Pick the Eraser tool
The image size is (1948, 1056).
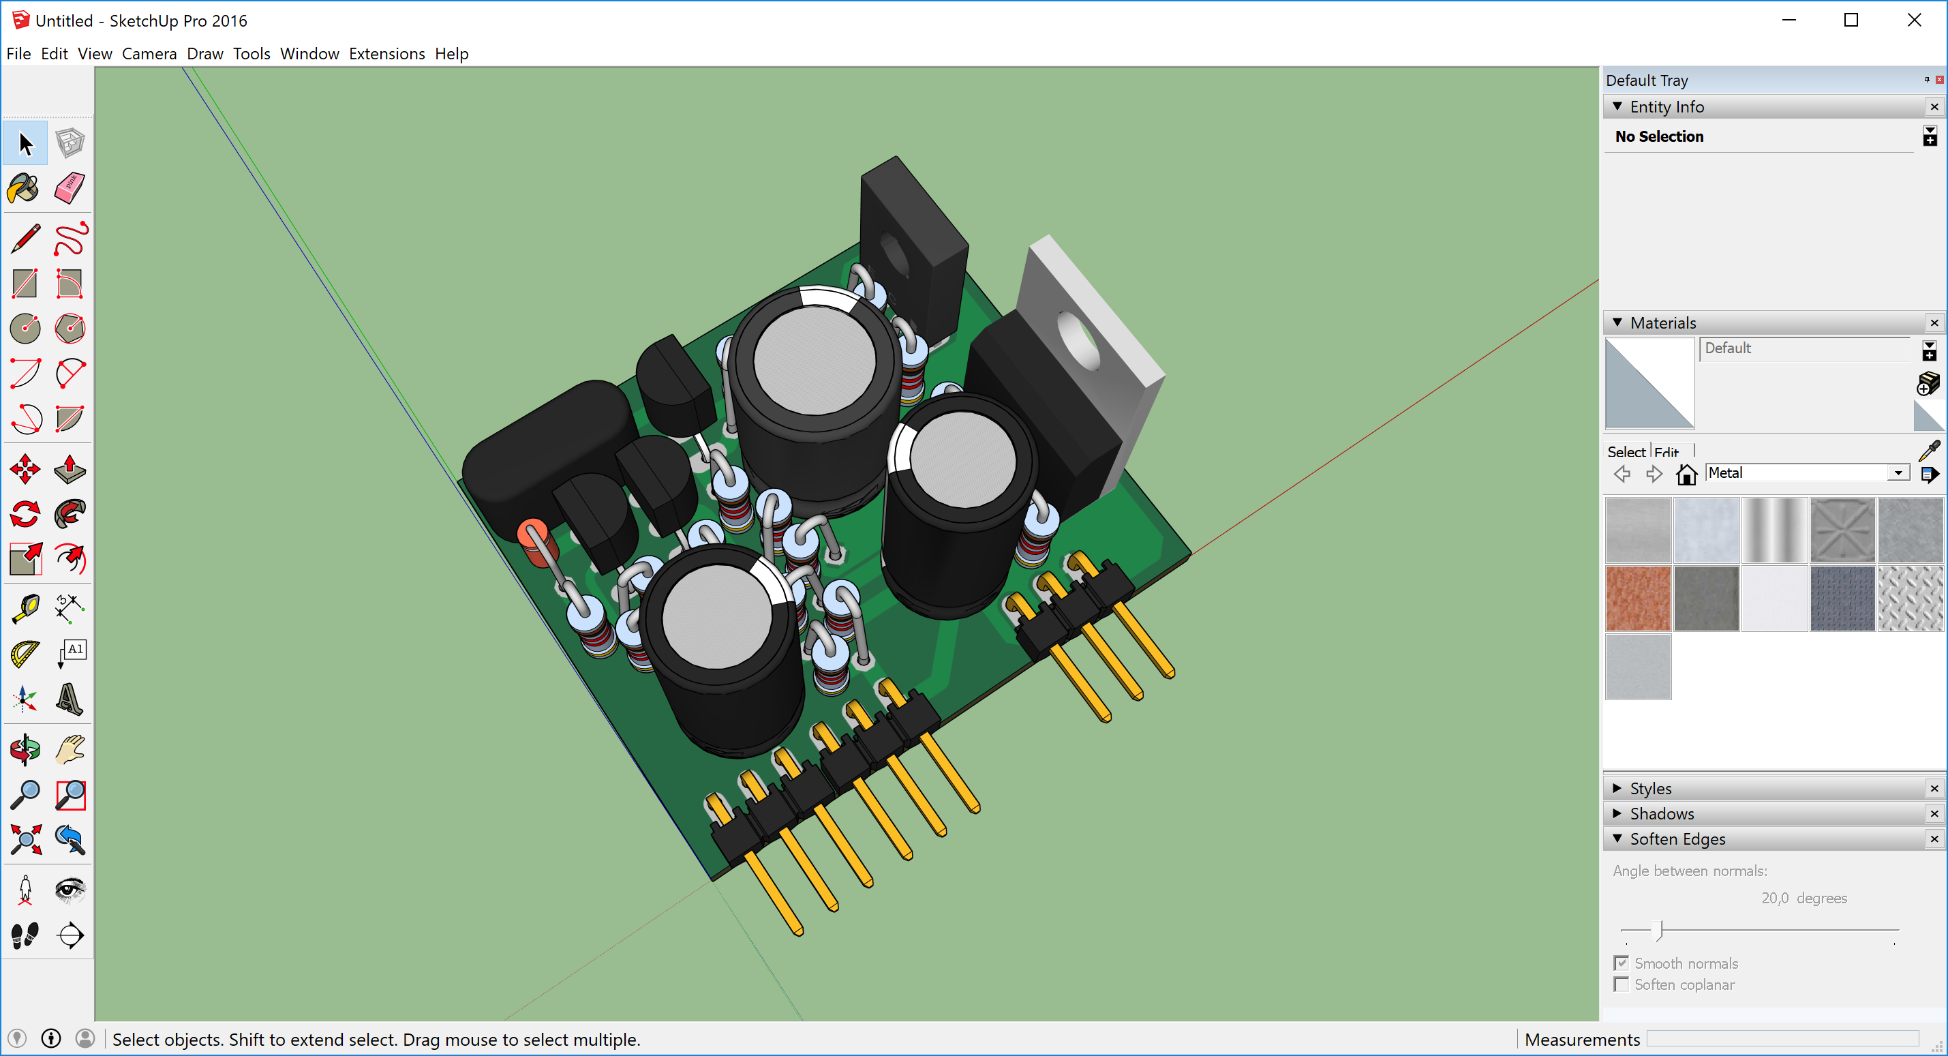pos(70,188)
